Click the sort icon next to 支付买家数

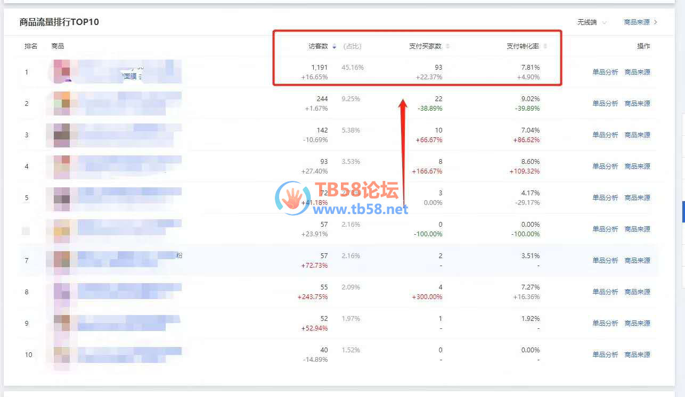pyautogui.click(x=447, y=46)
